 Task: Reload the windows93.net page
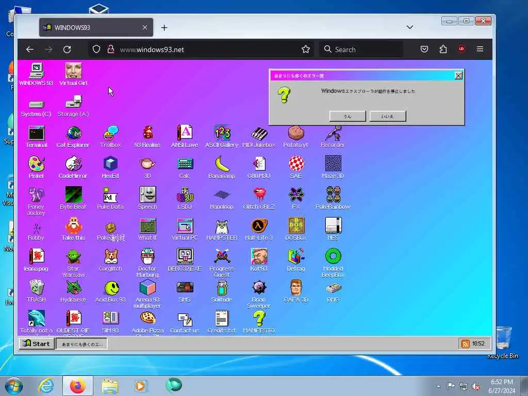[67, 49]
